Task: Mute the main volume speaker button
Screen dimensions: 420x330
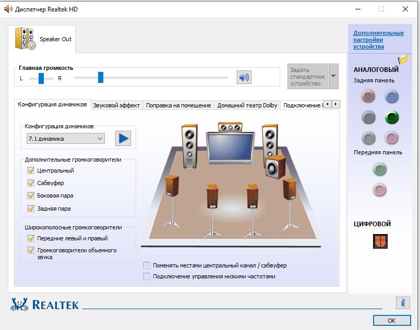Action: [244, 77]
